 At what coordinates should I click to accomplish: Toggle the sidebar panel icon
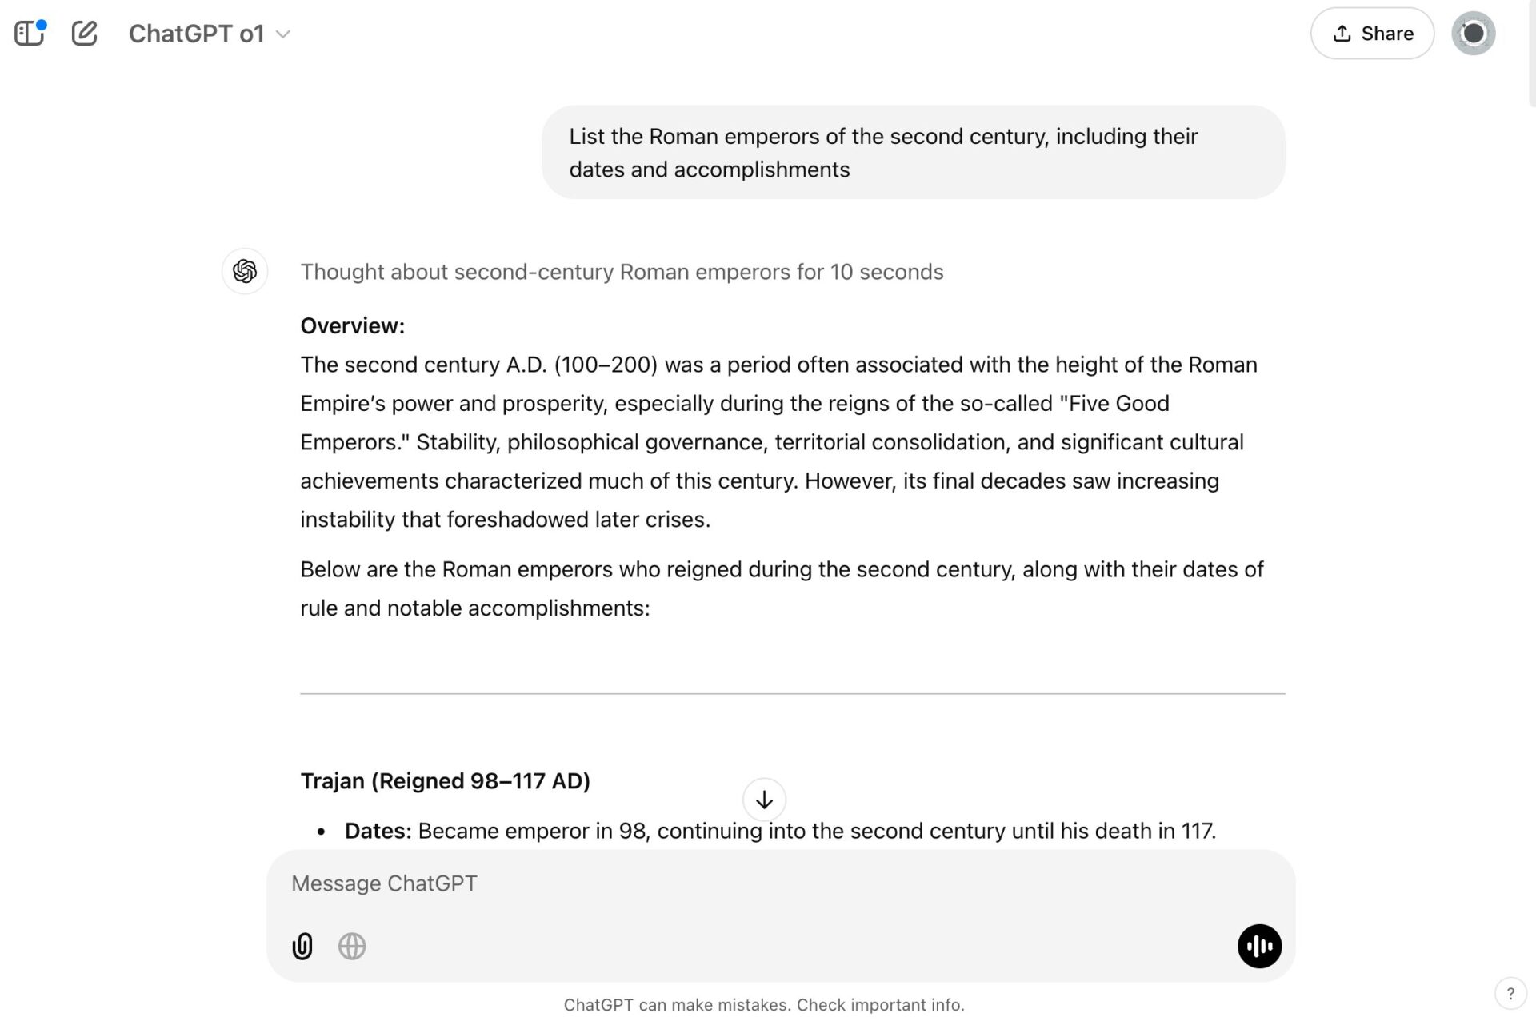click(30, 34)
